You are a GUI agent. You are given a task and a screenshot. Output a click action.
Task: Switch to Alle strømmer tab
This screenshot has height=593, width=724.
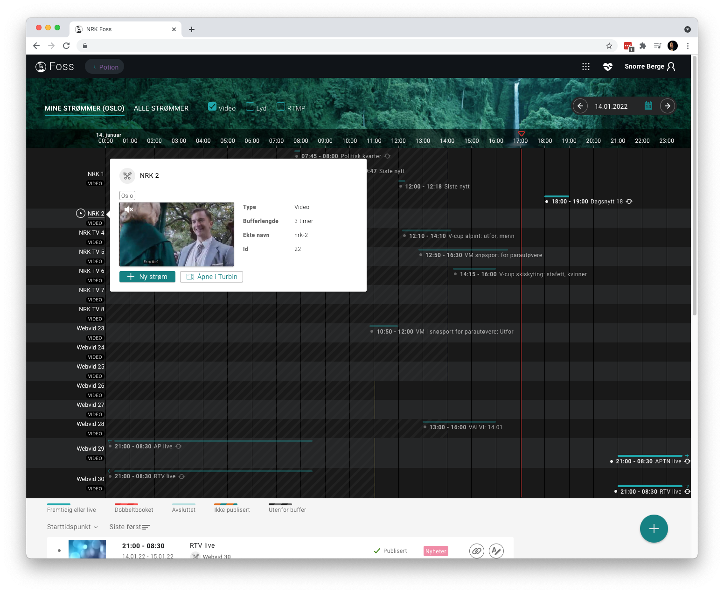161,108
